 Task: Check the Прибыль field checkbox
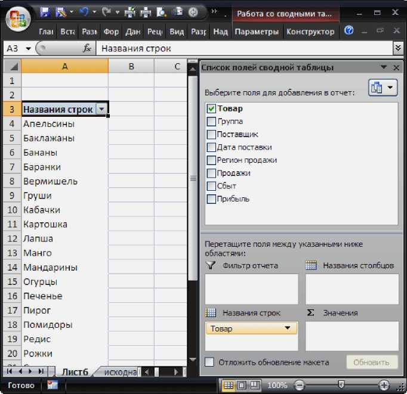(211, 199)
